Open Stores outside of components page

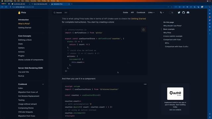tap(31, 60)
